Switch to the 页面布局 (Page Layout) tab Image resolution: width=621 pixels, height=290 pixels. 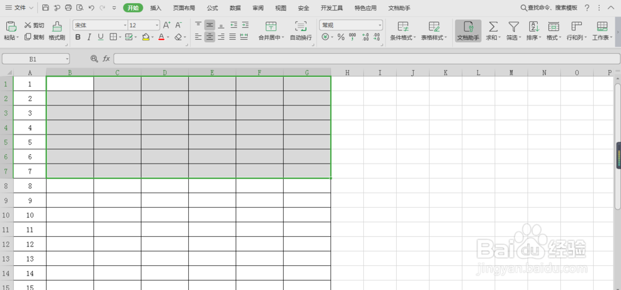(184, 8)
